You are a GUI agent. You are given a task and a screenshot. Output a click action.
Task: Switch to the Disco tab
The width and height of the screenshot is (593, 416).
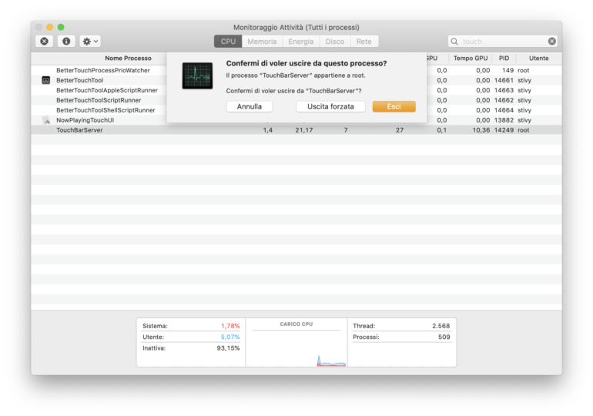tap(335, 42)
